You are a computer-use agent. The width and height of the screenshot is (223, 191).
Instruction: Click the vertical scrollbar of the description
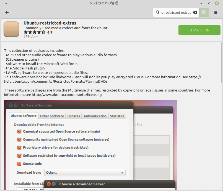tap(221, 63)
